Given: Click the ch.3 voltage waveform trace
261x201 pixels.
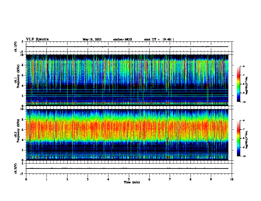Looking at the screenshot, I should click(x=127, y=168).
